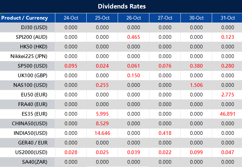
Task: Click the Dividends Rates title
Action: tap(122, 6)
